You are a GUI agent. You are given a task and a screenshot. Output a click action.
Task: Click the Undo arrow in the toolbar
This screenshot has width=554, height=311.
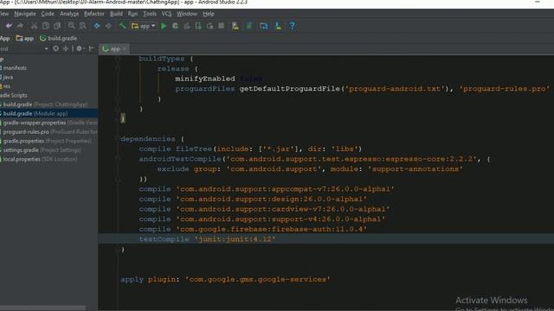9,26
